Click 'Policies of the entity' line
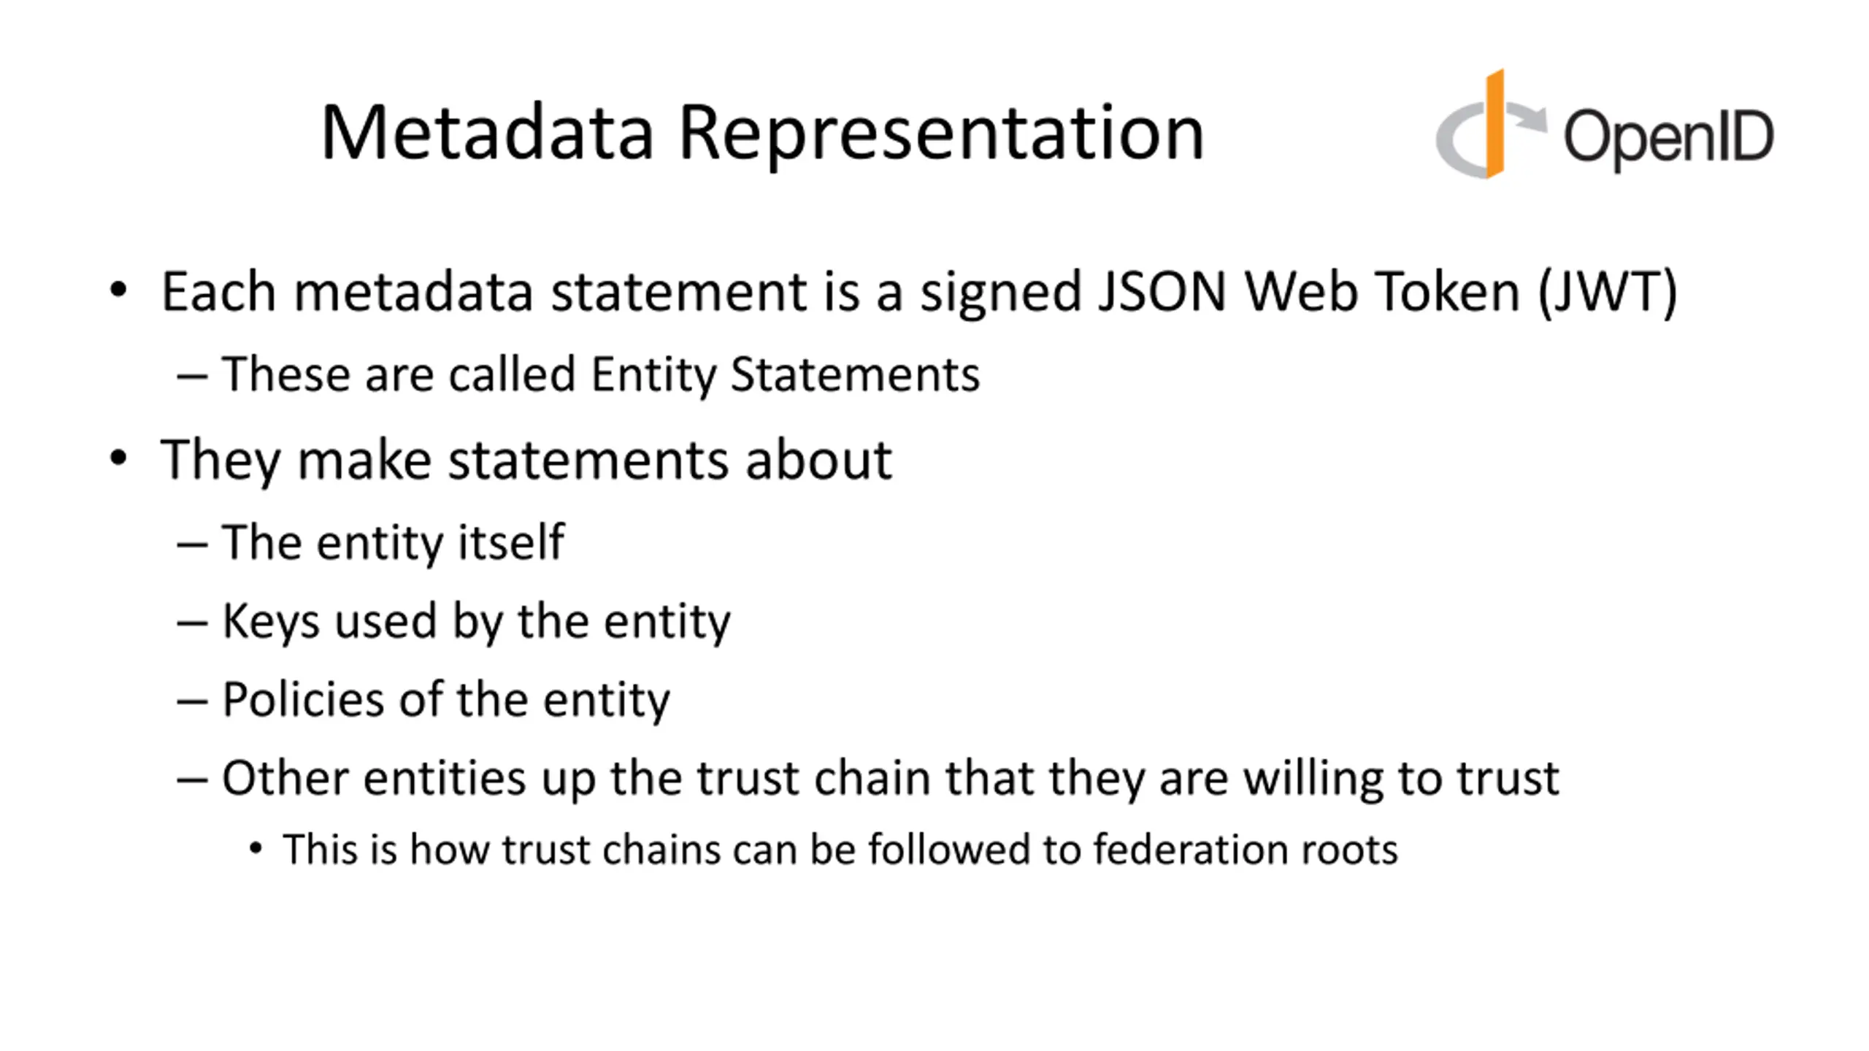The height and width of the screenshot is (1051, 1869). point(445,700)
